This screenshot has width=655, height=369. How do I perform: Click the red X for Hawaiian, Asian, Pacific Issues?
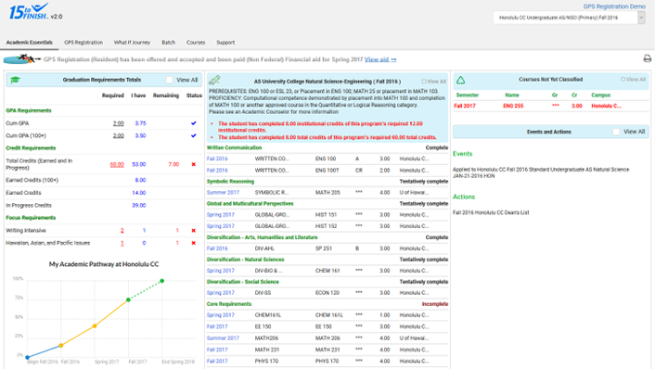tap(193, 243)
